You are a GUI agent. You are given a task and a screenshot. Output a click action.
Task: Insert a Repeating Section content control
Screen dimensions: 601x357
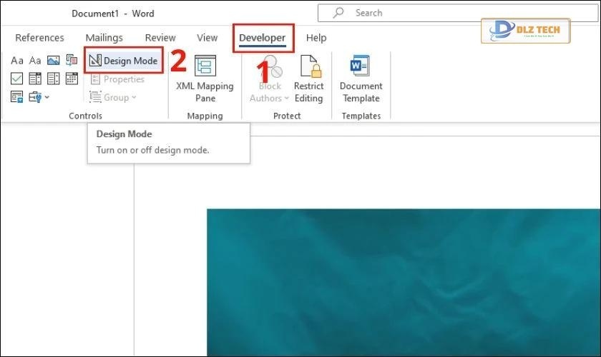pyautogui.click(x=16, y=97)
